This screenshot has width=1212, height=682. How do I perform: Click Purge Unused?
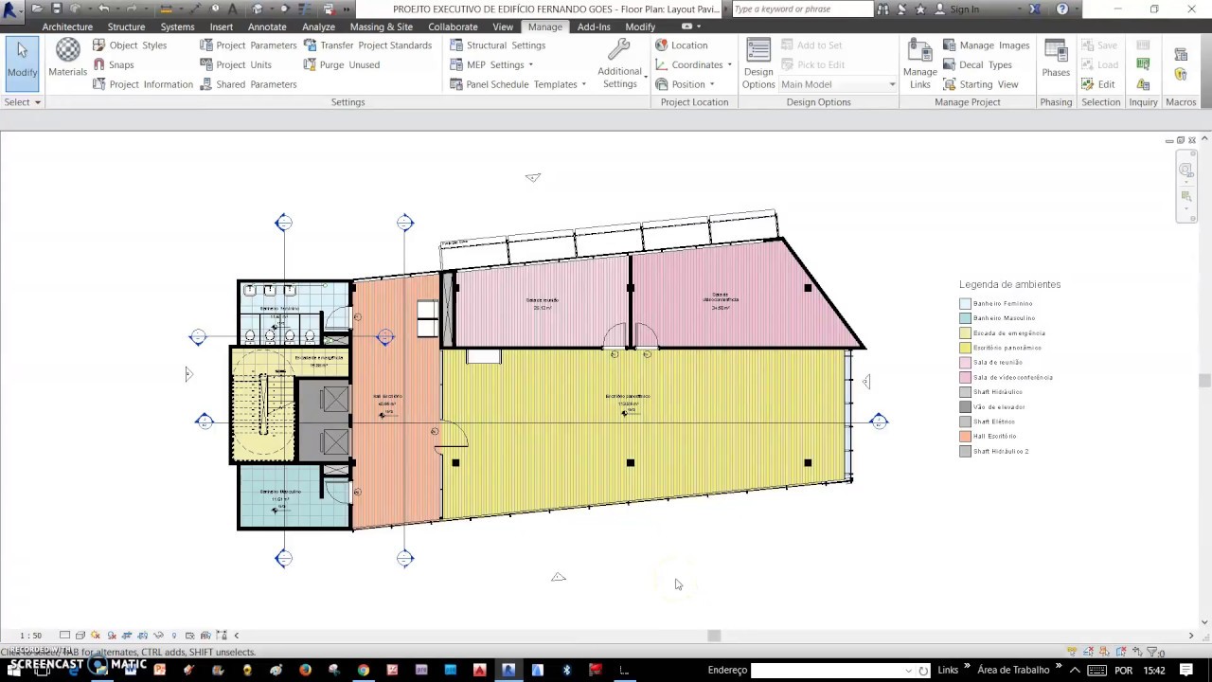click(x=341, y=64)
